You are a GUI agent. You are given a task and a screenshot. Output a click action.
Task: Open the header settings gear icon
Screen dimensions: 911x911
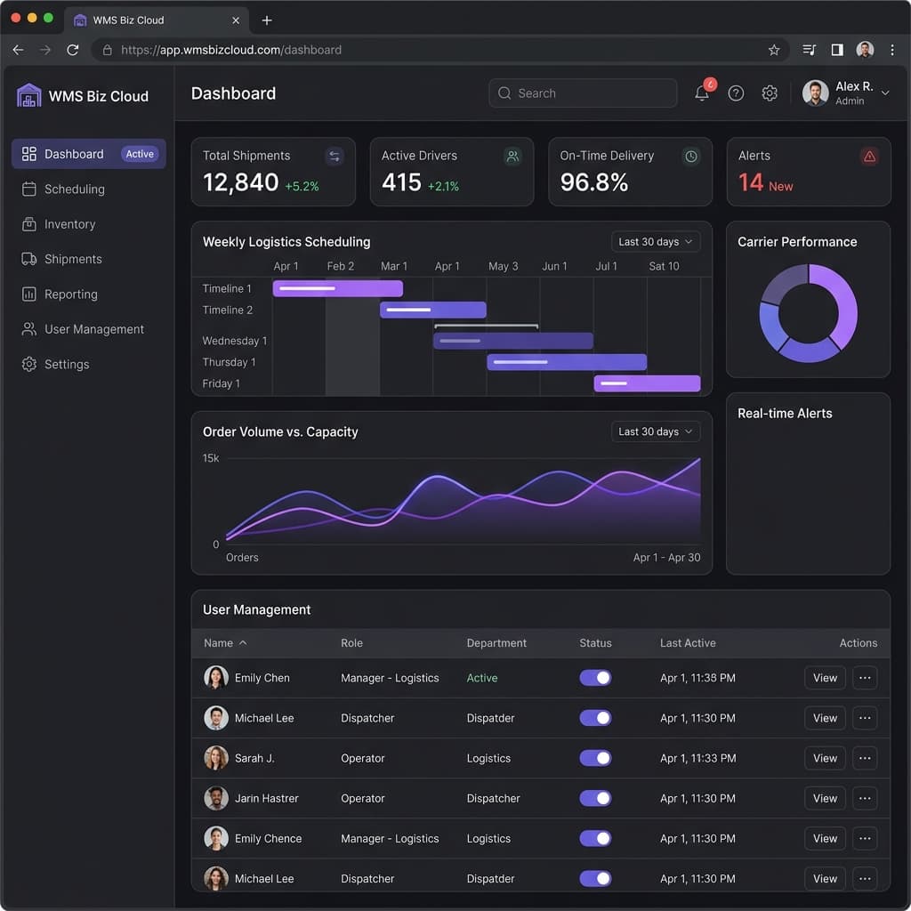point(770,93)
